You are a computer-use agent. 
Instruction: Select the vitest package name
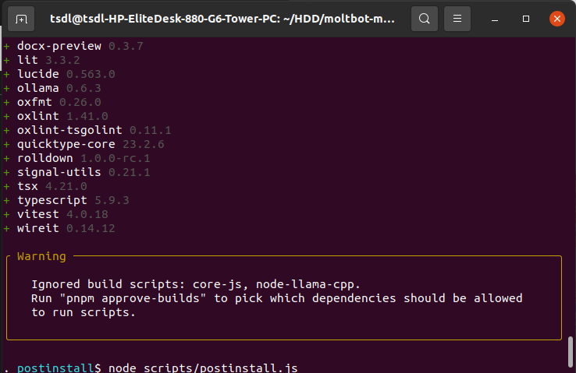38,214
